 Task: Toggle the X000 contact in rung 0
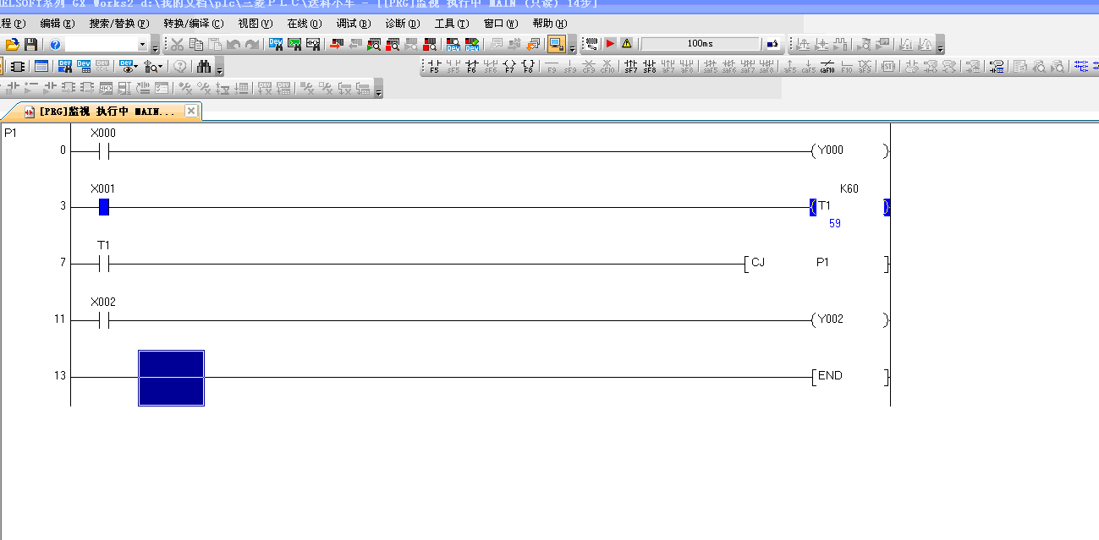(x=104, y=152)
